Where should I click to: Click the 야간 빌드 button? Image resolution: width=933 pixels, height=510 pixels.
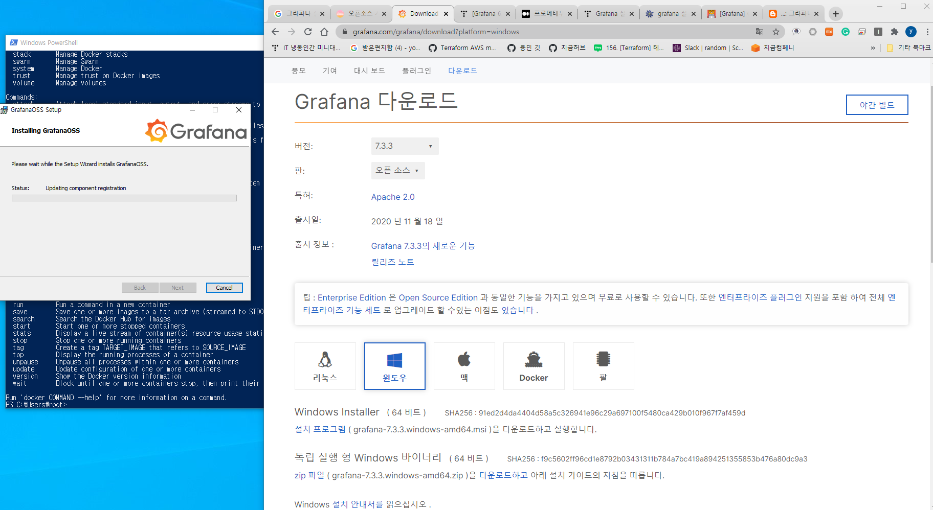pyautogui.click(x=877, y=105)
